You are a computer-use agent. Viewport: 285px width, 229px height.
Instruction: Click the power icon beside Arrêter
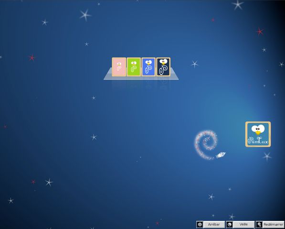point(200,224)
